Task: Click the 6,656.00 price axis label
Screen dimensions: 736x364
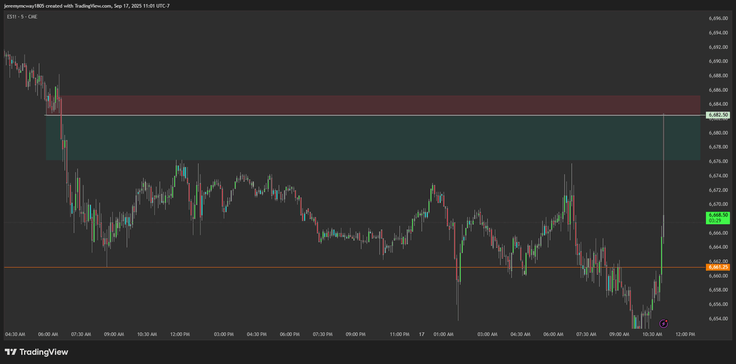Action: tap(718, 304)
